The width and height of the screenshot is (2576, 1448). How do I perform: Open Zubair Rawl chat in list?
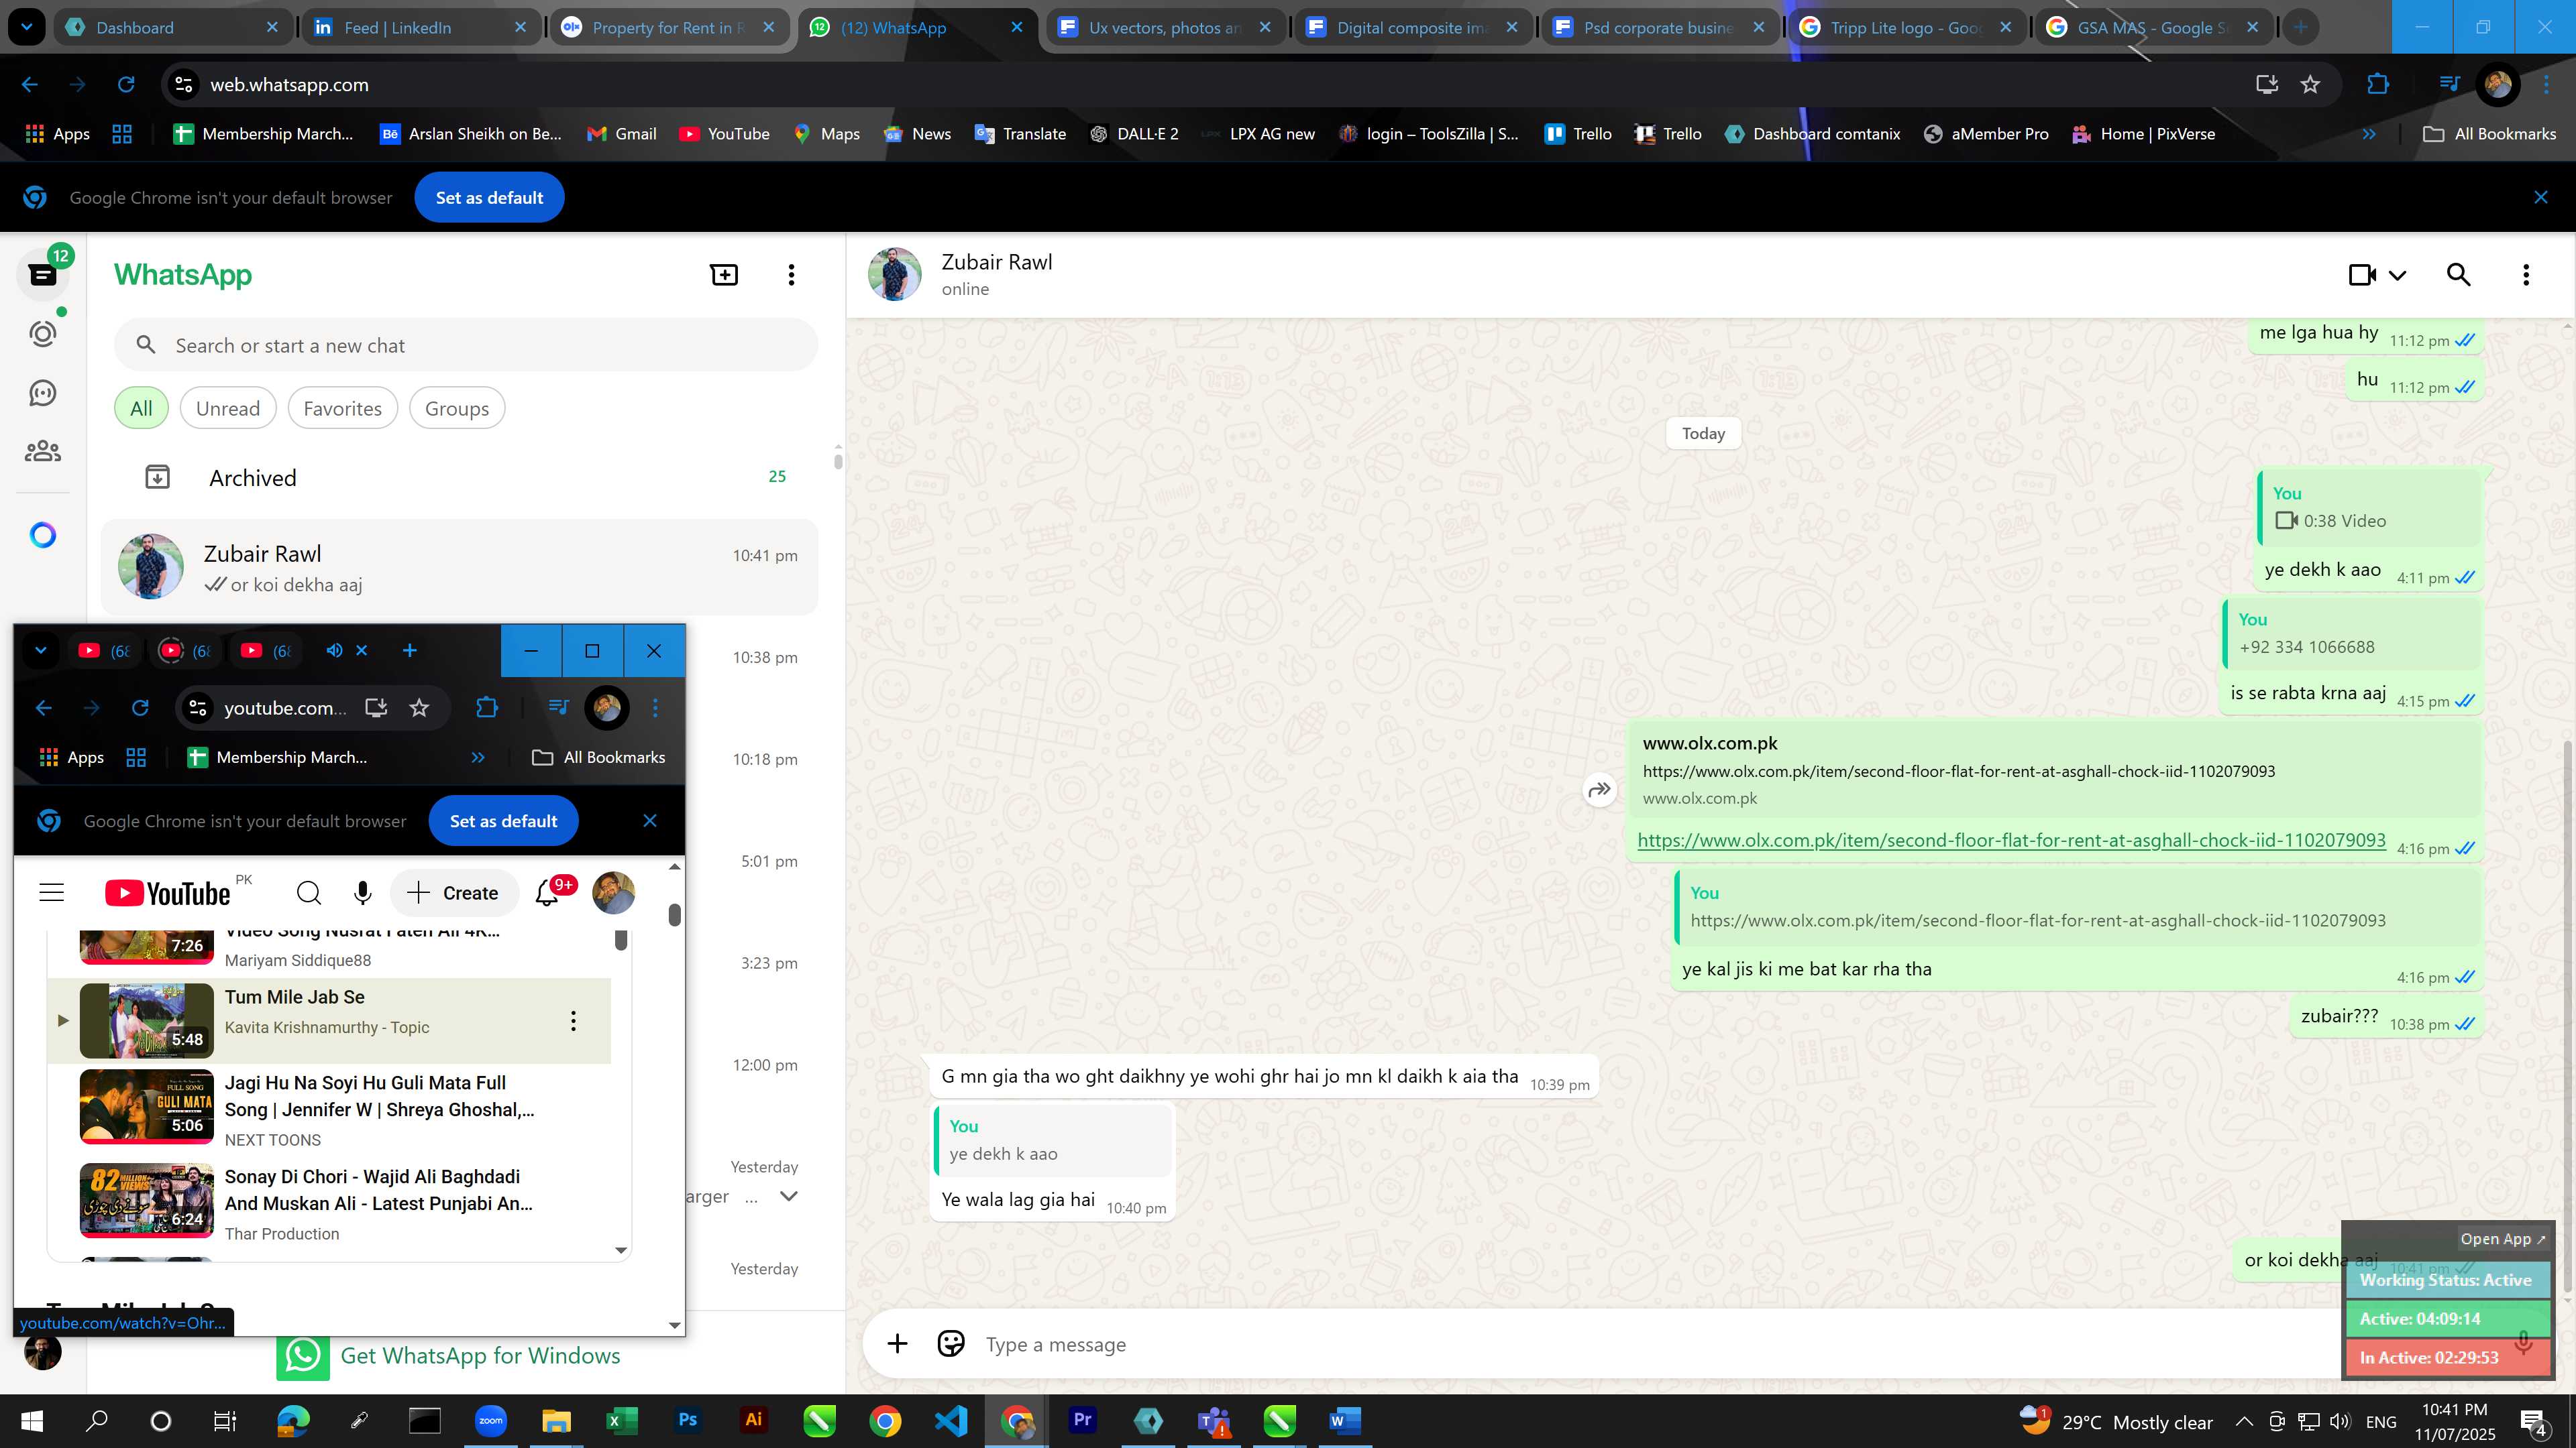[x=460, y=566]
